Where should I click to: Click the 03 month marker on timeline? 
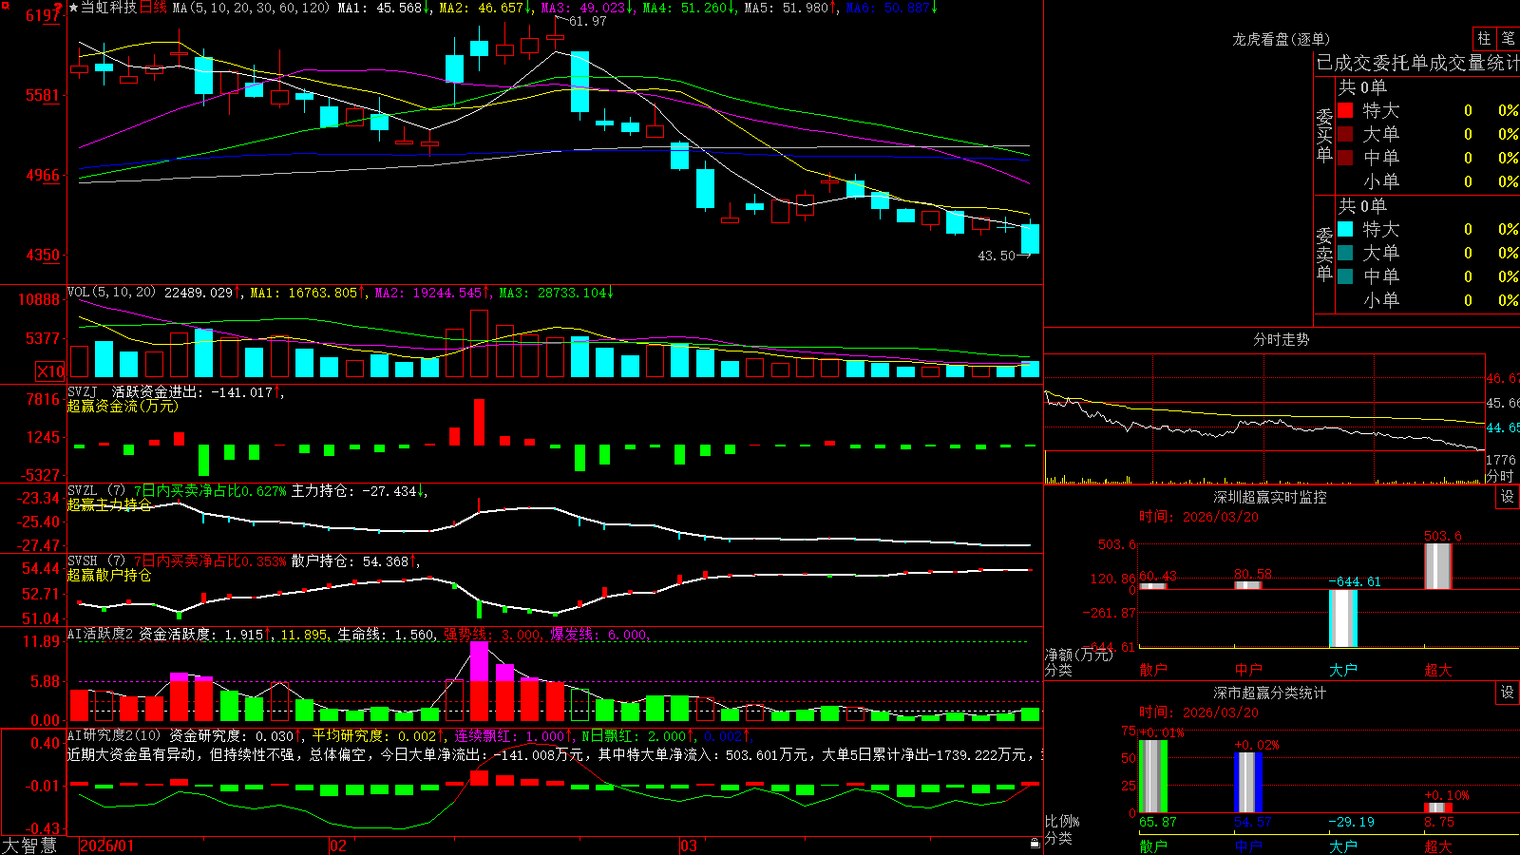[689, 845]
